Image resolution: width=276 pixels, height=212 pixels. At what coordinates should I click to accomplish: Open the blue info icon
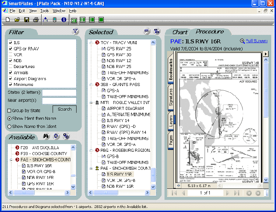[x=64, y=19]
